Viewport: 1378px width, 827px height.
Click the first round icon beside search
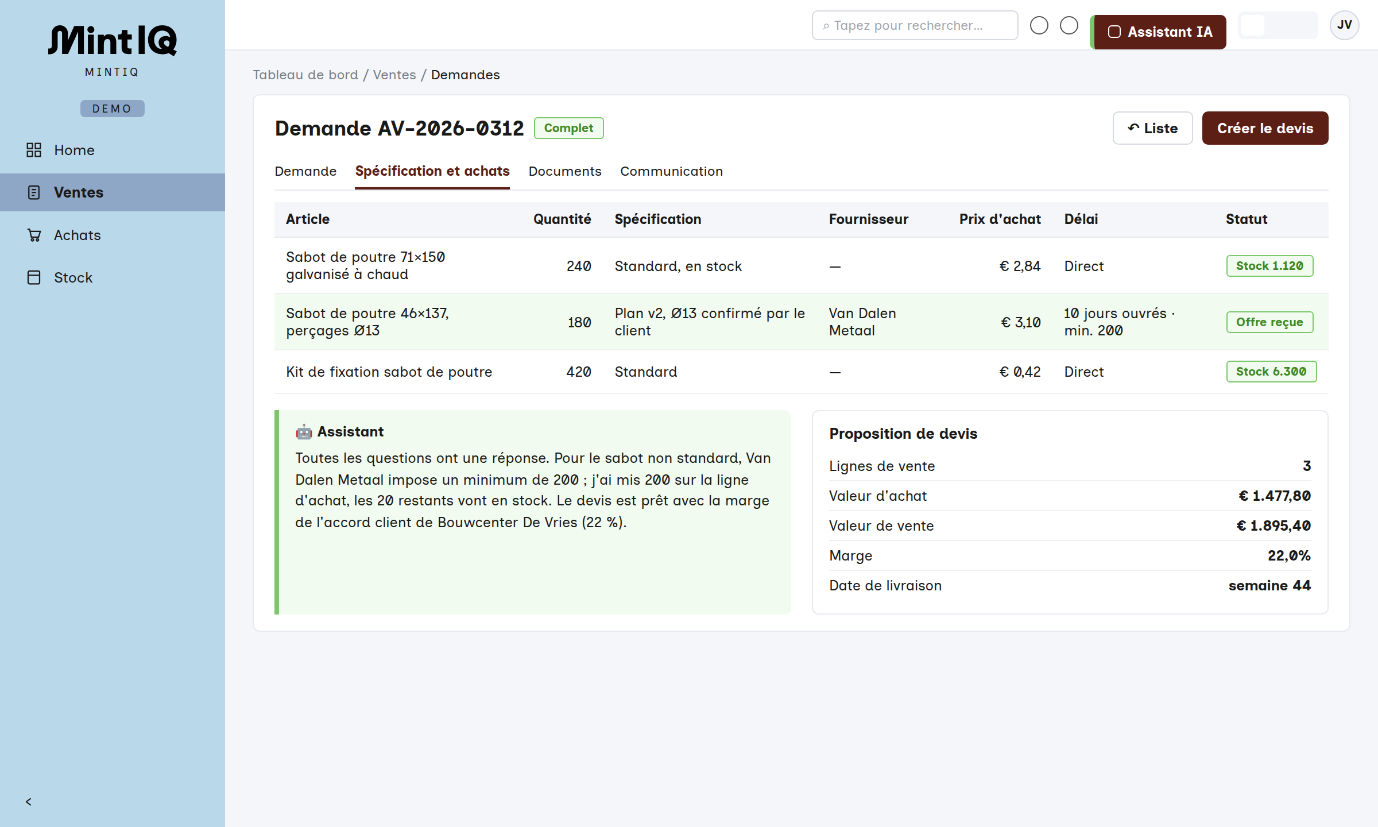pos(1039,25)
